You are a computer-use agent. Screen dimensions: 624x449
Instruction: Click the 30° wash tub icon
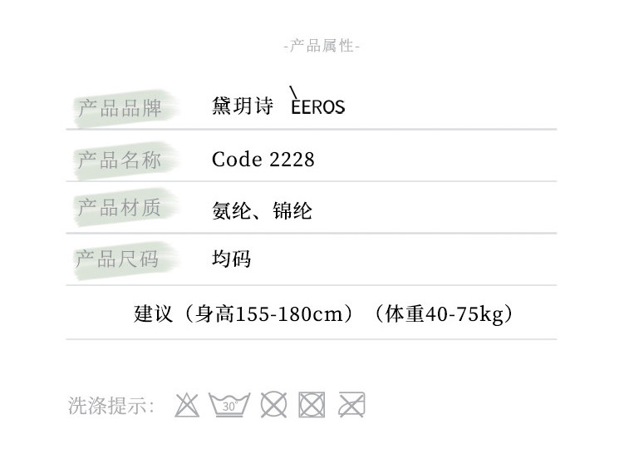tap(230, 405)
